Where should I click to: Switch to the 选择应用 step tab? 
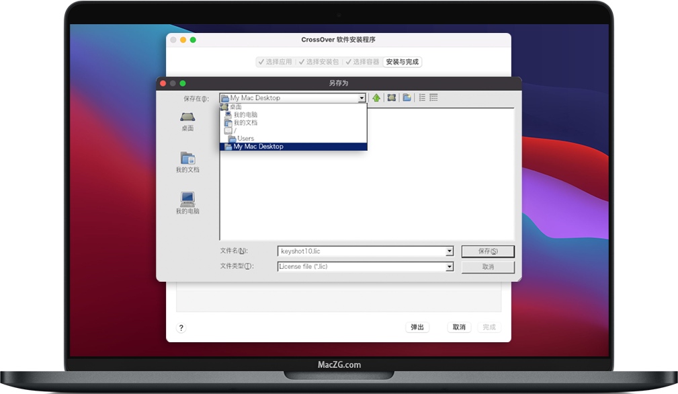pyautogui.click(x=275, y=62)
